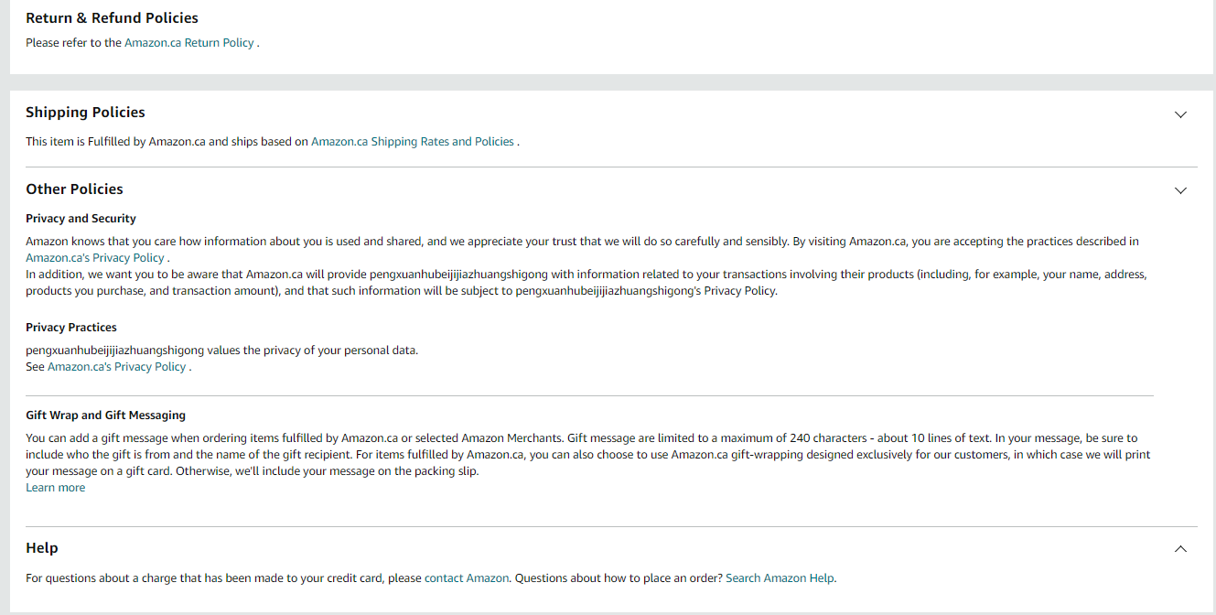
Task: Open Privacy Policy link under Privacy and Security
Action: pyautogui.click(x=95, y=258)
